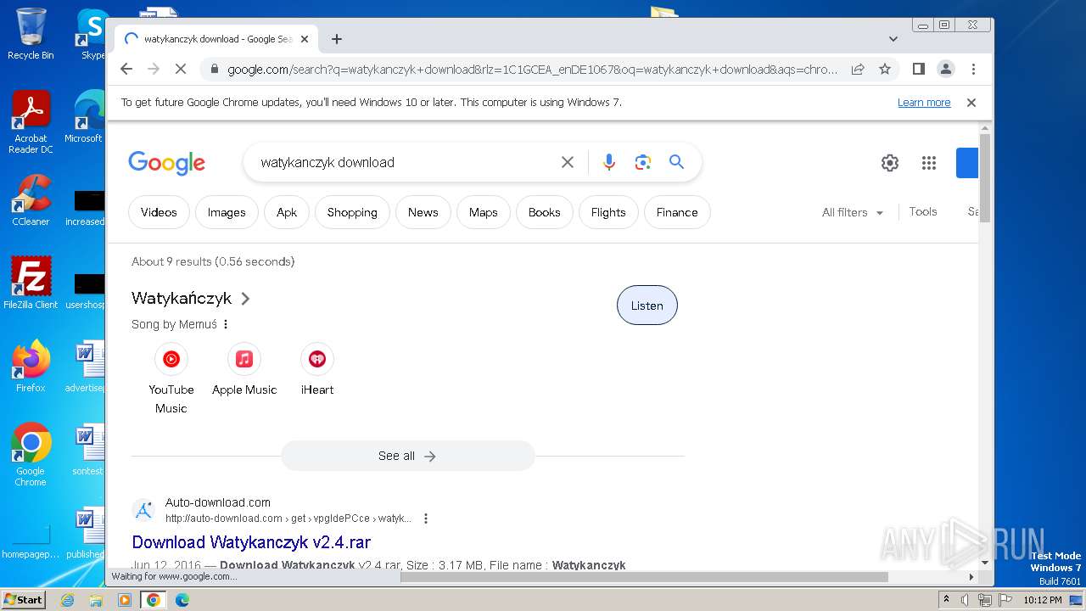Open the clock showing 10:12 PM
Viewport: 1086px width, 611px height.
[1043, 600]
